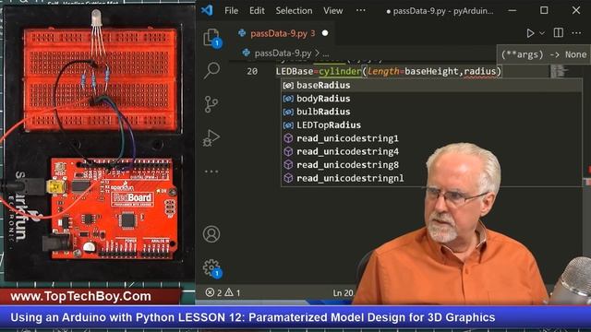
Task: Choose baseRadius from the suggestion list
Action: (x=431, y=85)
